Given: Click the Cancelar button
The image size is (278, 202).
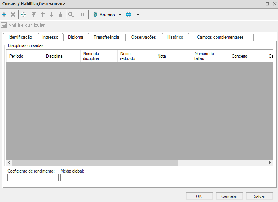Looking at the screenshot, I should coord(229,196).
